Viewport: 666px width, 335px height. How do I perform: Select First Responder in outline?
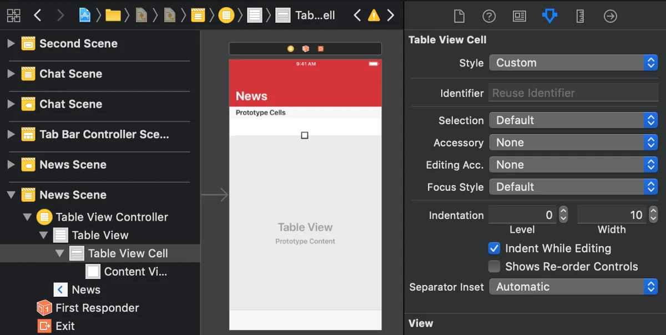97,308
